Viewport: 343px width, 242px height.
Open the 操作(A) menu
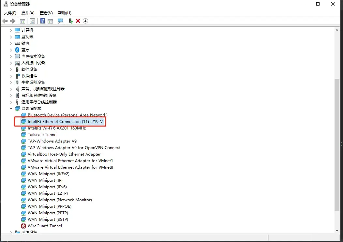point(28,13)
